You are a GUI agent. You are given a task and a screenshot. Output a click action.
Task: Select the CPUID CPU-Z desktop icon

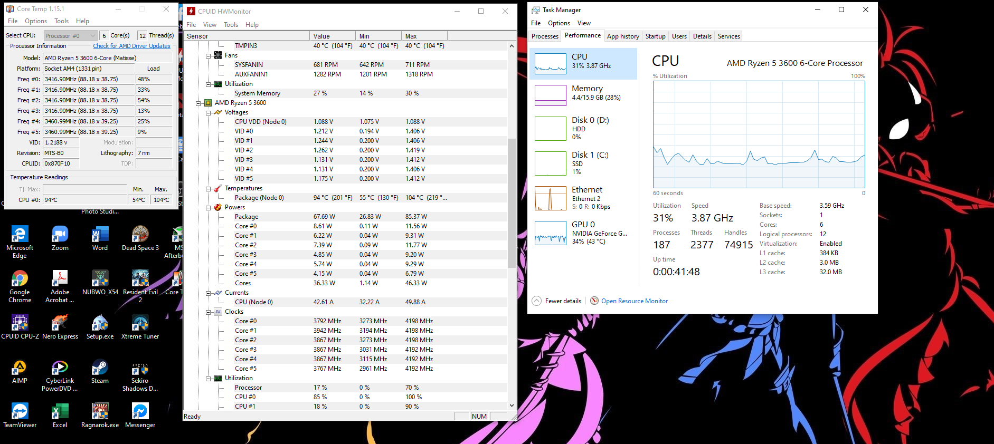tap(20, 327)
